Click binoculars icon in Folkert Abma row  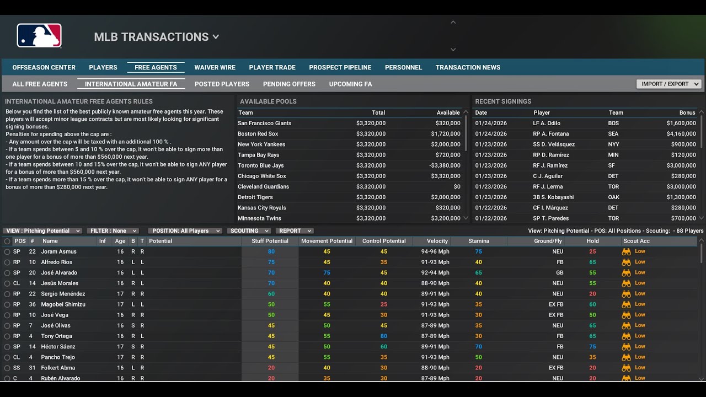(627, 368)
